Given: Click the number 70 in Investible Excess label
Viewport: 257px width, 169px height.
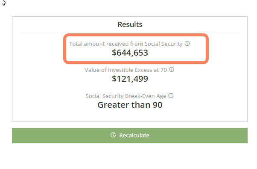Looking at the screenshot, I should pos(164,70).
